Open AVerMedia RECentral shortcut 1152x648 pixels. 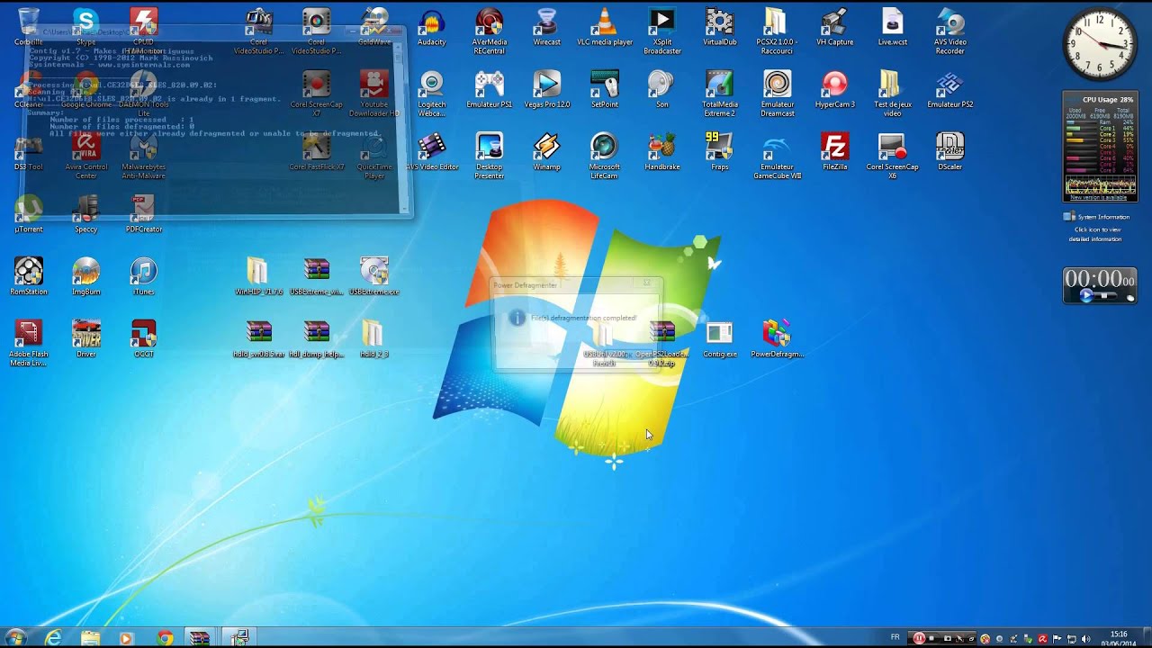tap(490, 31)
